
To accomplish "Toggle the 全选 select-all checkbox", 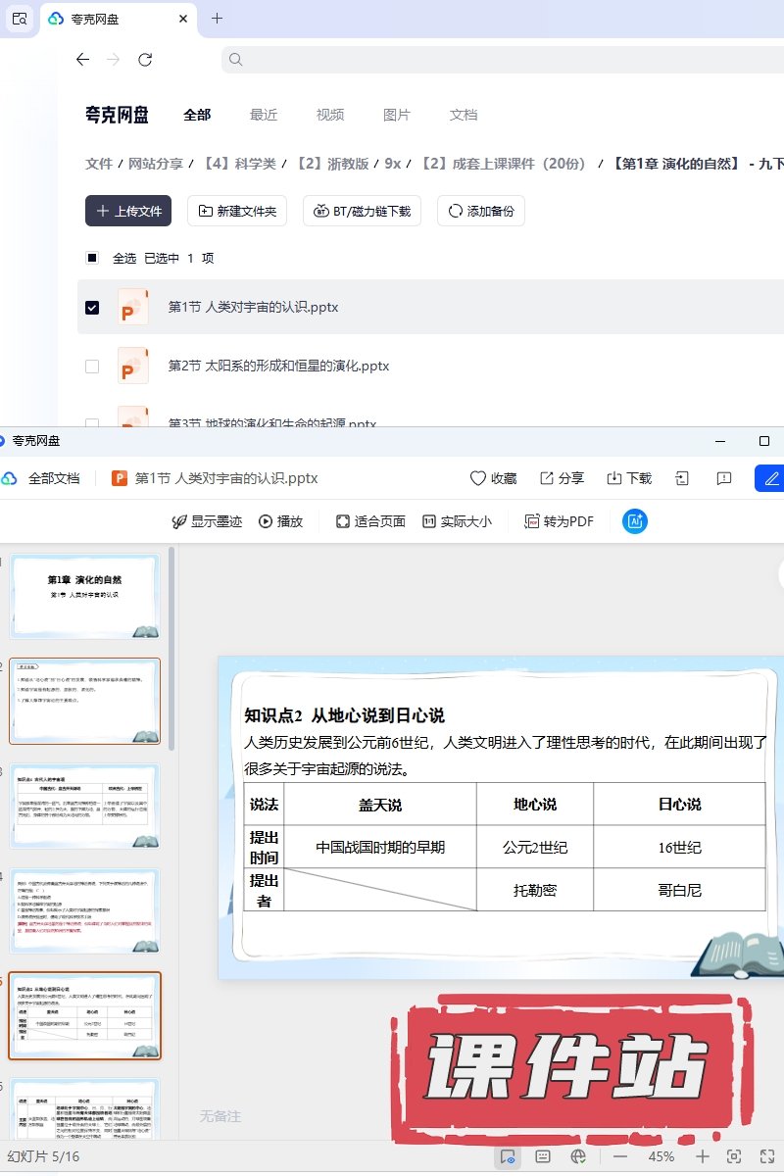I will pos(92,259).
